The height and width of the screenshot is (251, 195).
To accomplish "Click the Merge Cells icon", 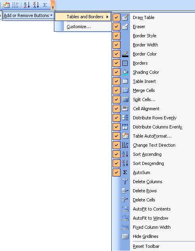I will [125, 90].
